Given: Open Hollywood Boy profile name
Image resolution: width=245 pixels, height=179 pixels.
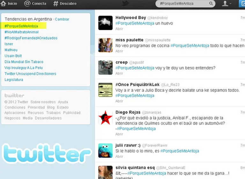Looking at the screenshot, I should click(x=131, y=18).
